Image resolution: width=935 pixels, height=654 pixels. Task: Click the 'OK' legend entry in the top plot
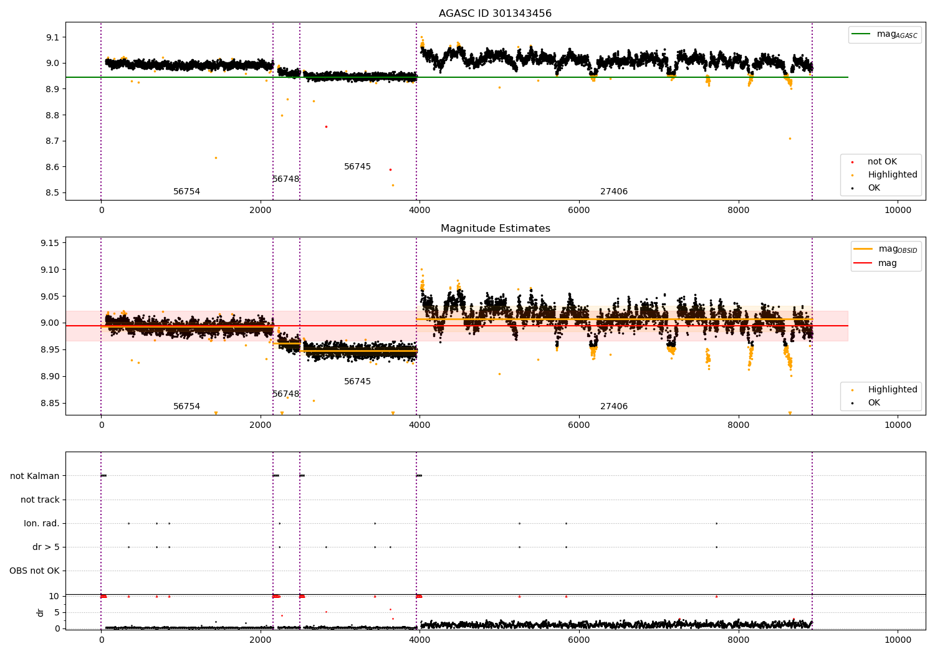click(874, 188)
